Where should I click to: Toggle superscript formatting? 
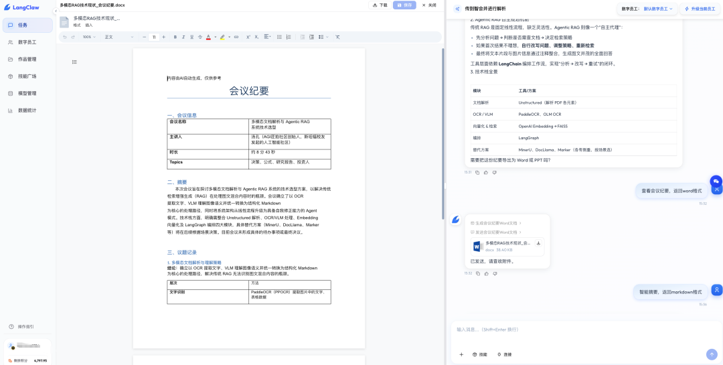[x=248, y=37]
